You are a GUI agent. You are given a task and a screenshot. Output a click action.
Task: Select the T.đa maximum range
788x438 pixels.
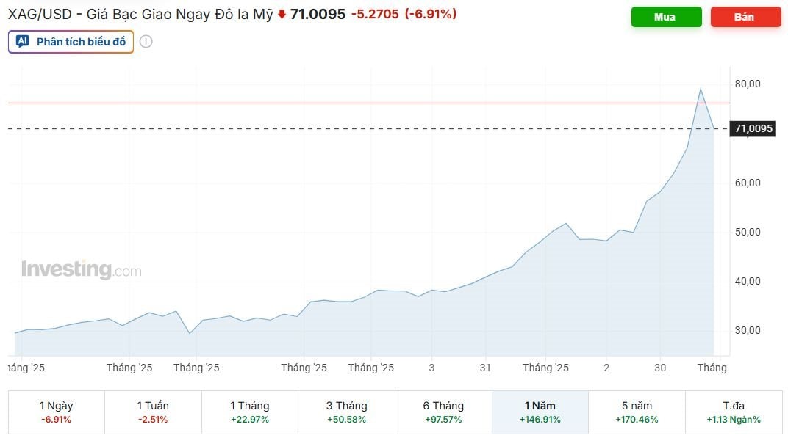734,412
